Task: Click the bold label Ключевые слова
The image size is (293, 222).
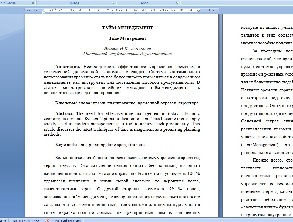Action: coord(73,103)
